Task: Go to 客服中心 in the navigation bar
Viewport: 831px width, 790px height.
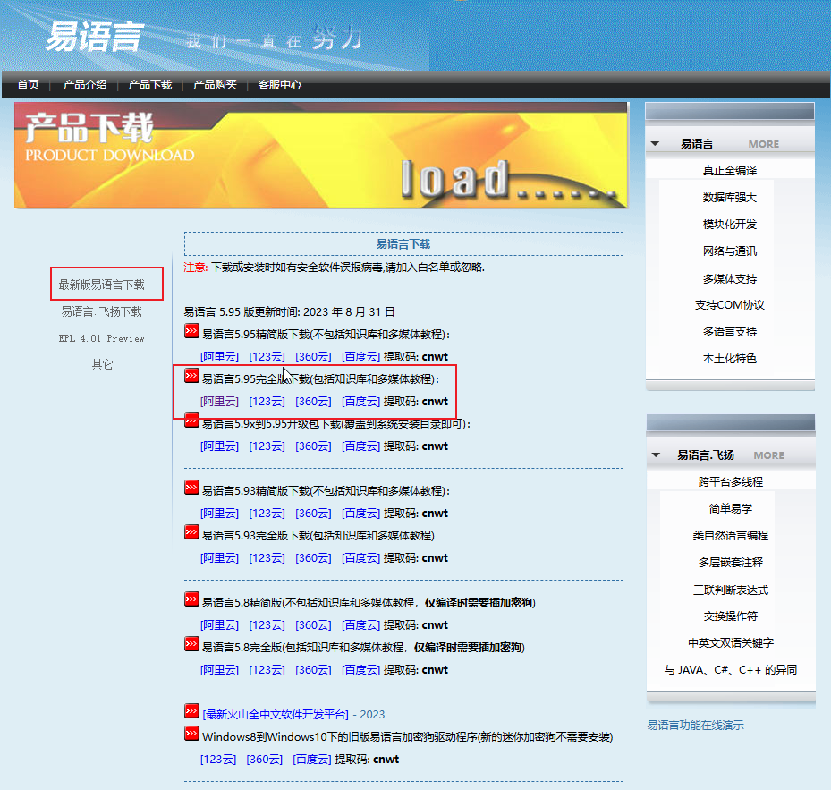Action: 279,85
